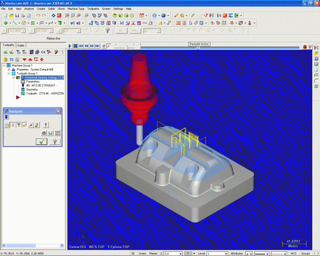This screenshot has width=320, height=256.
Task: Open the Xform menu
Action: [61, 9]
